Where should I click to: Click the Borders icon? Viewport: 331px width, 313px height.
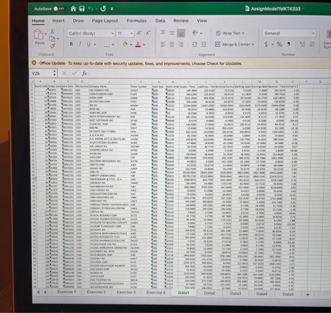click(x=107, y=44)
